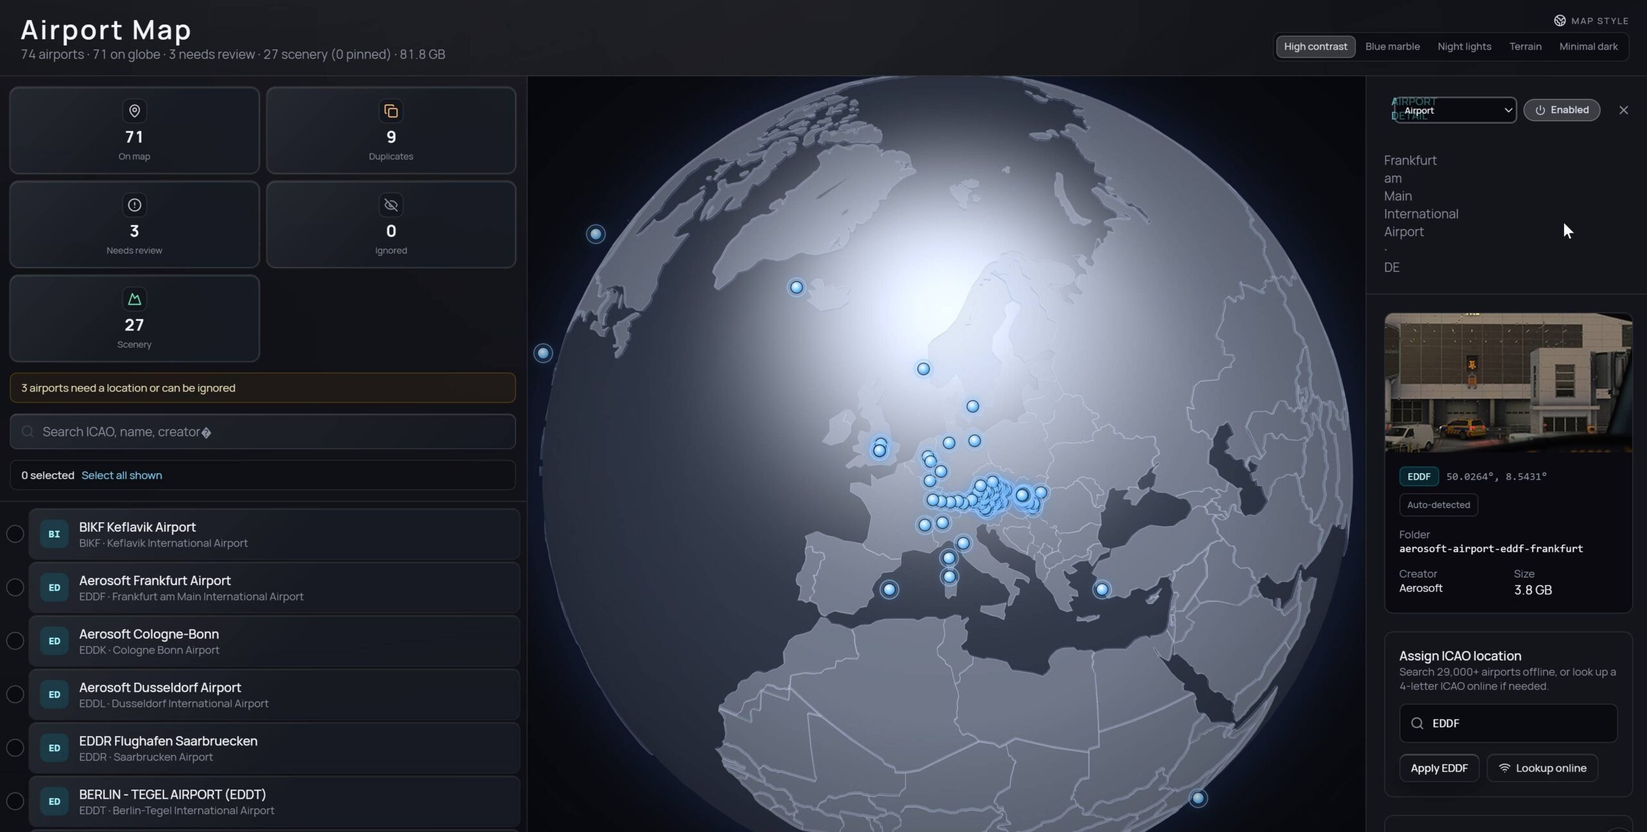Select the 'EDDR Flughafen Saarbruecken' list entry
Screen dimensions: 1647x832
tap(274, 748)
